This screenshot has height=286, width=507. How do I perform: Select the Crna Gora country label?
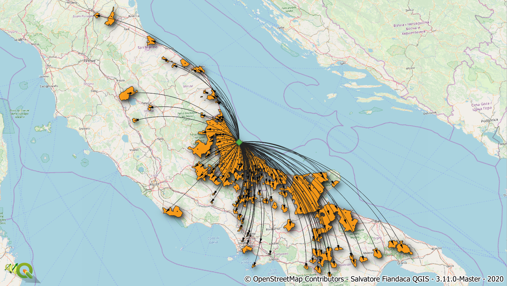482,106
